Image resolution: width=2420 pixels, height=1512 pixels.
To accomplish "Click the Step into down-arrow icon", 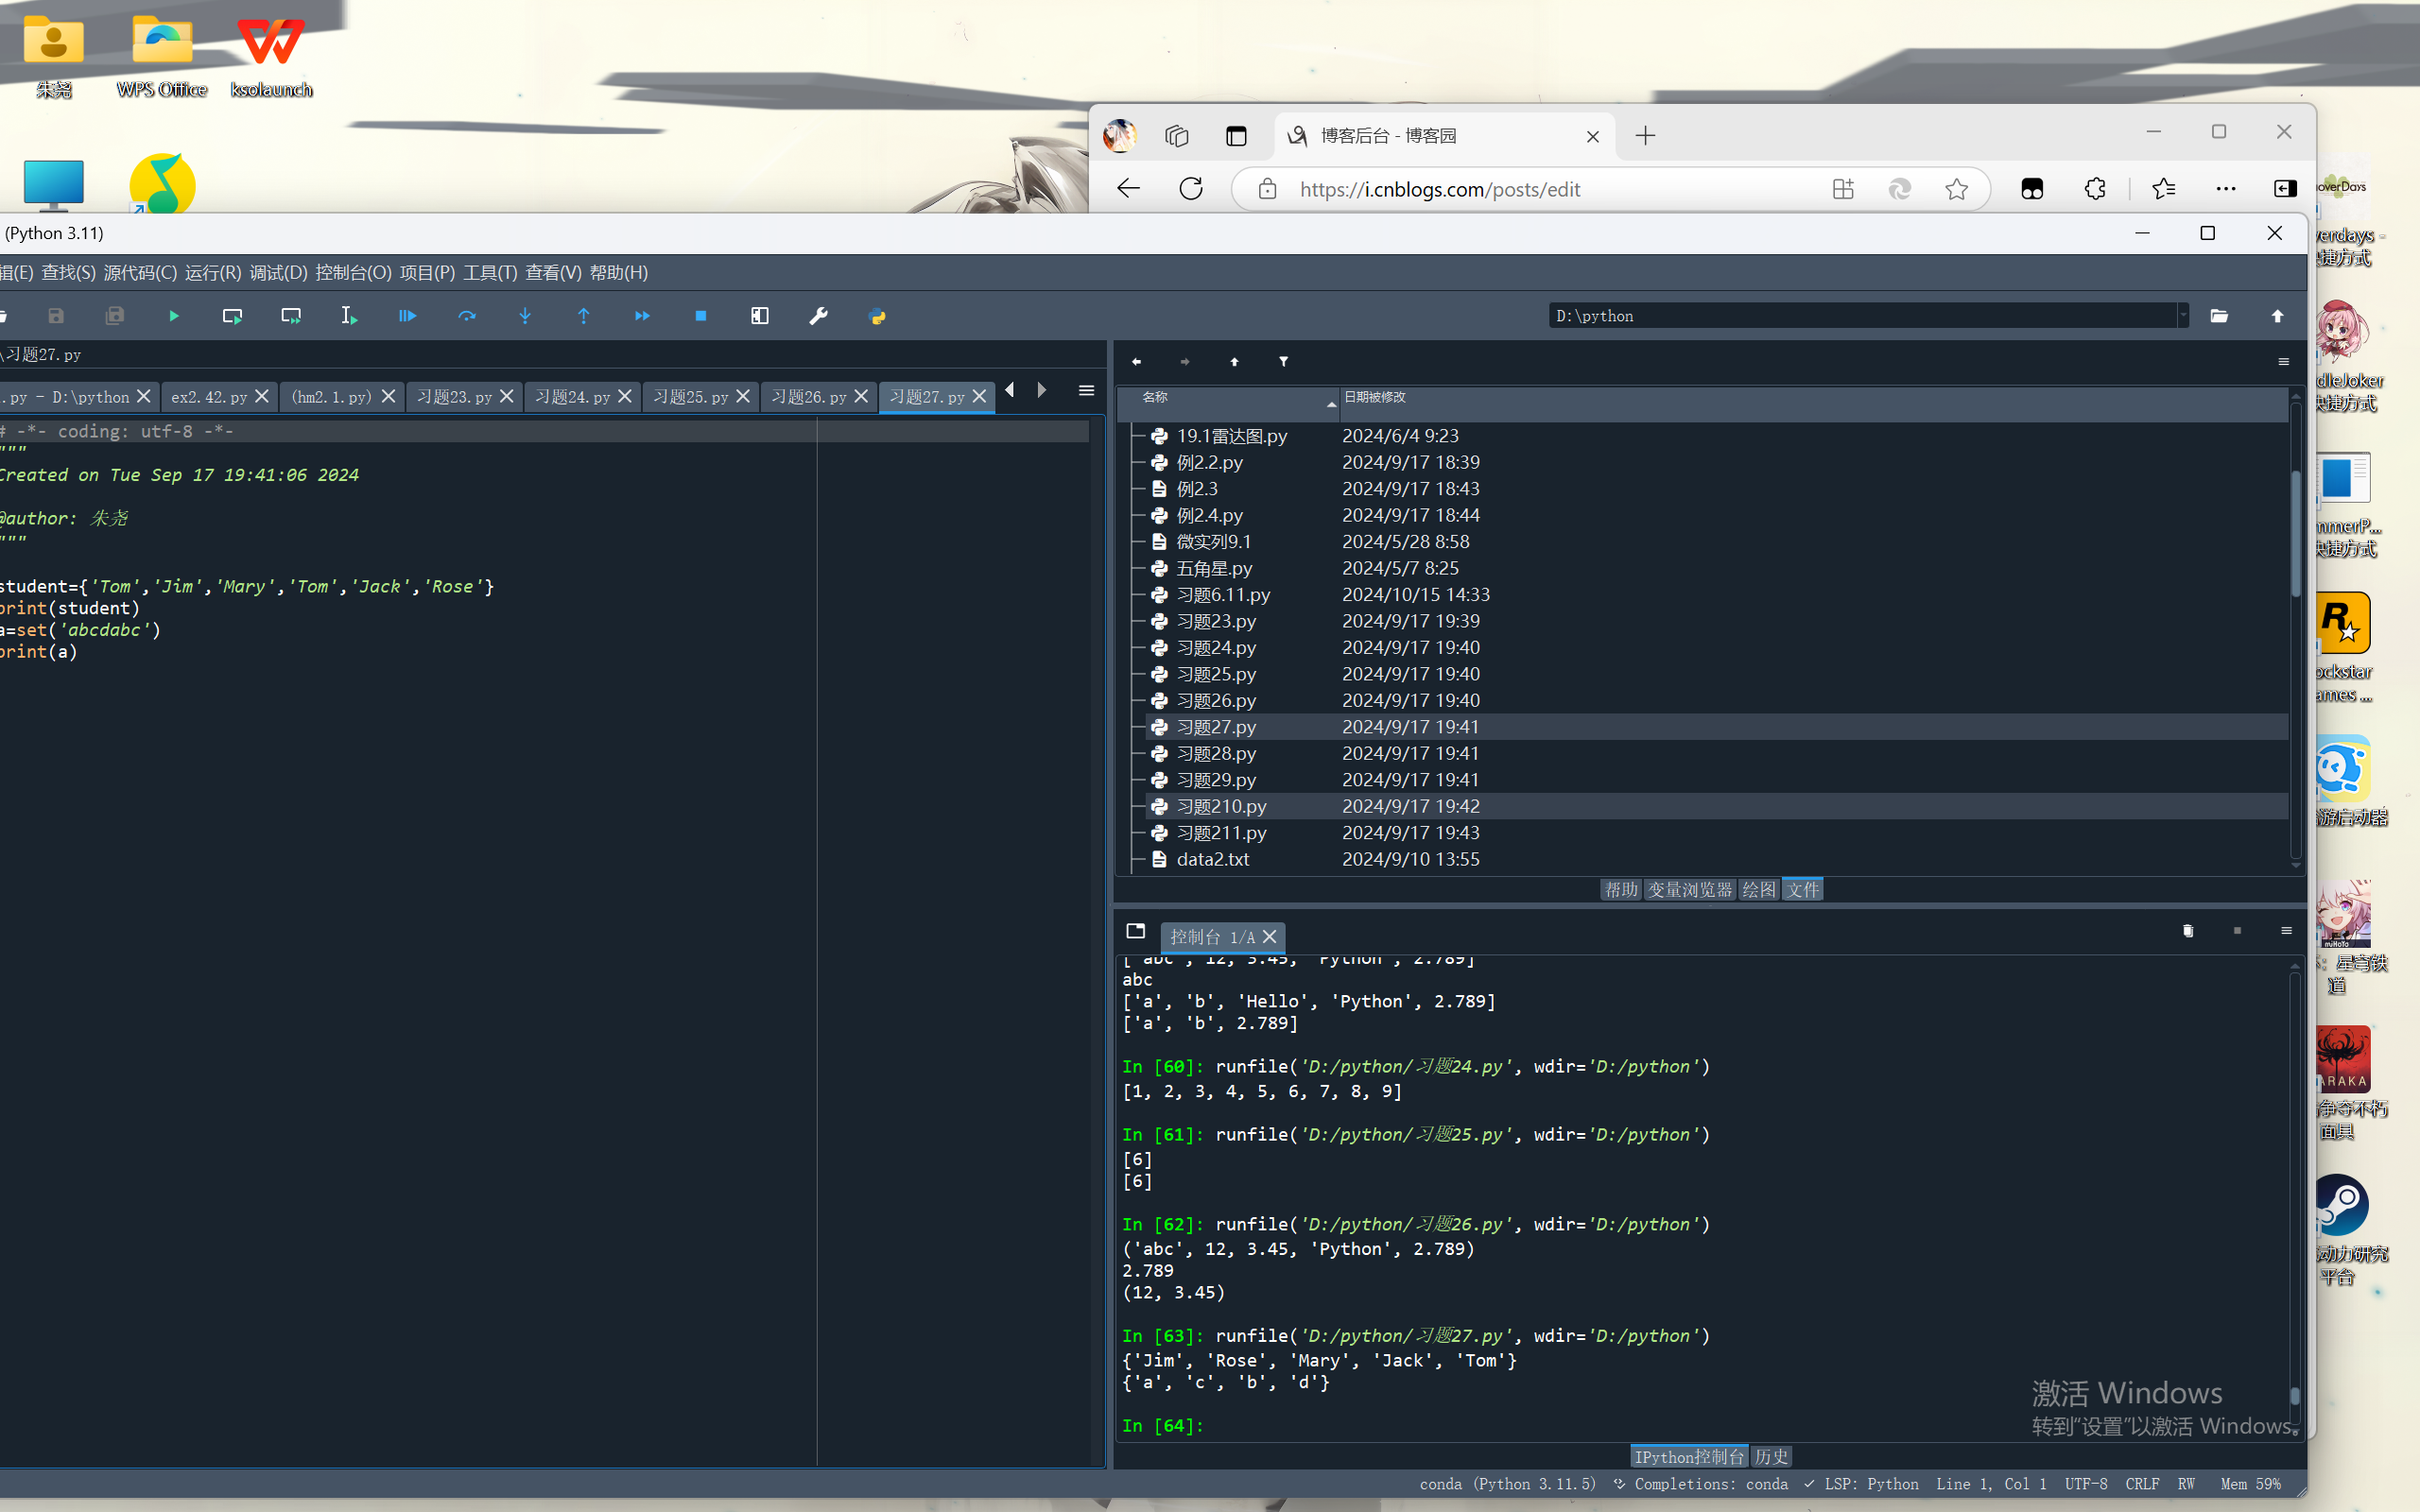I will (x=525, y=316).
